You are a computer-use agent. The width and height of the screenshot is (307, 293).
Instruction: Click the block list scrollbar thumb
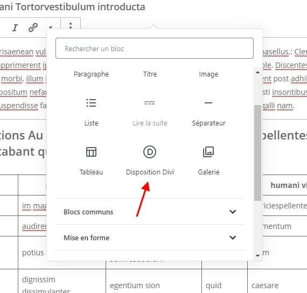(x=257, y=153)
